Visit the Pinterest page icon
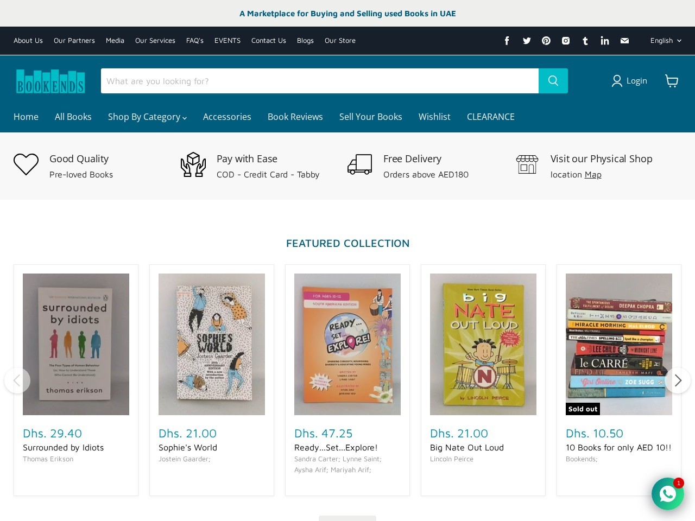The height and width of the screenshot is (521, 695). click(x=546, y=41)
